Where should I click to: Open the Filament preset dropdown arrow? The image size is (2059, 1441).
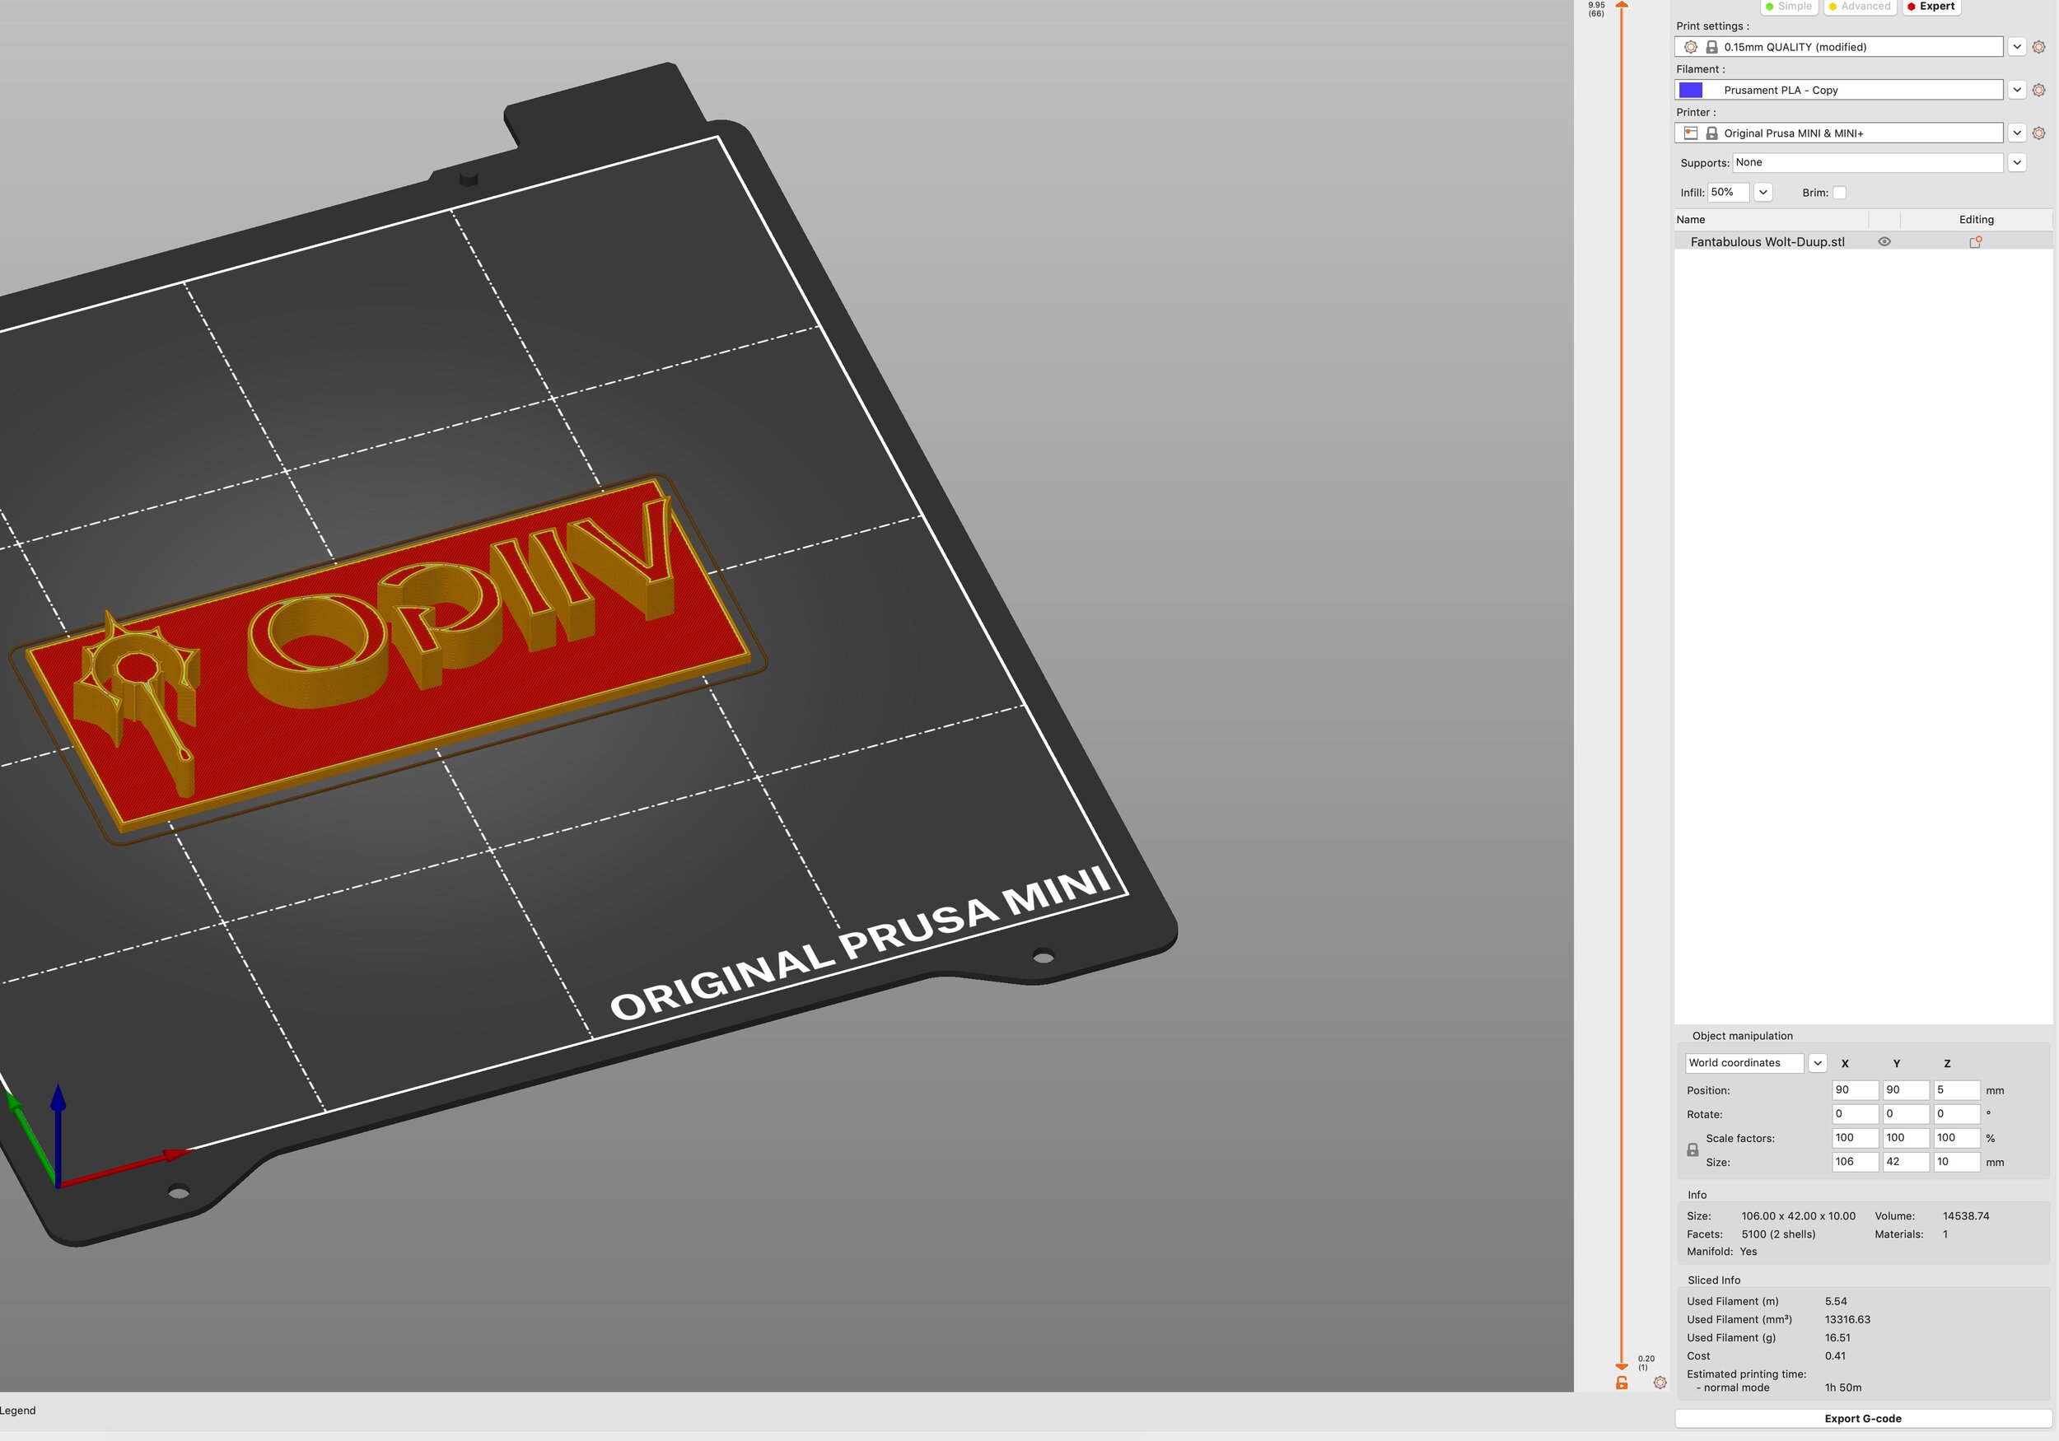(x=2017, y=90)
